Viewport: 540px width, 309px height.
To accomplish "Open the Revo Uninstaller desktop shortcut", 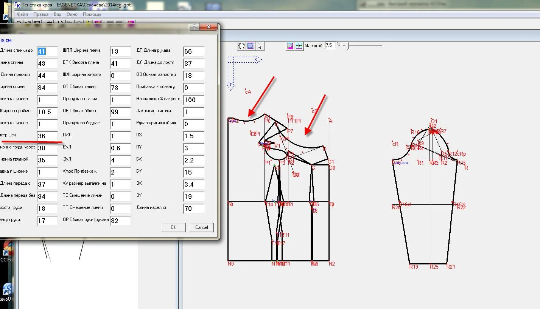I will click(6, 292).
